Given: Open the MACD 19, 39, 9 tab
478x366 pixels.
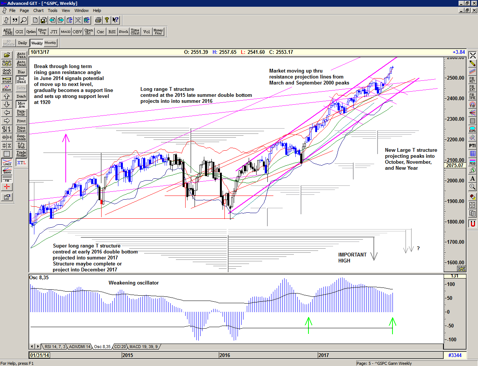Looking at the screenshot, I should (143, 347).
